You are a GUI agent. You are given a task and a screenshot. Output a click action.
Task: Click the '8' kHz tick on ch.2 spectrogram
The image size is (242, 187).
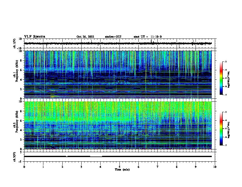(21, 111)
